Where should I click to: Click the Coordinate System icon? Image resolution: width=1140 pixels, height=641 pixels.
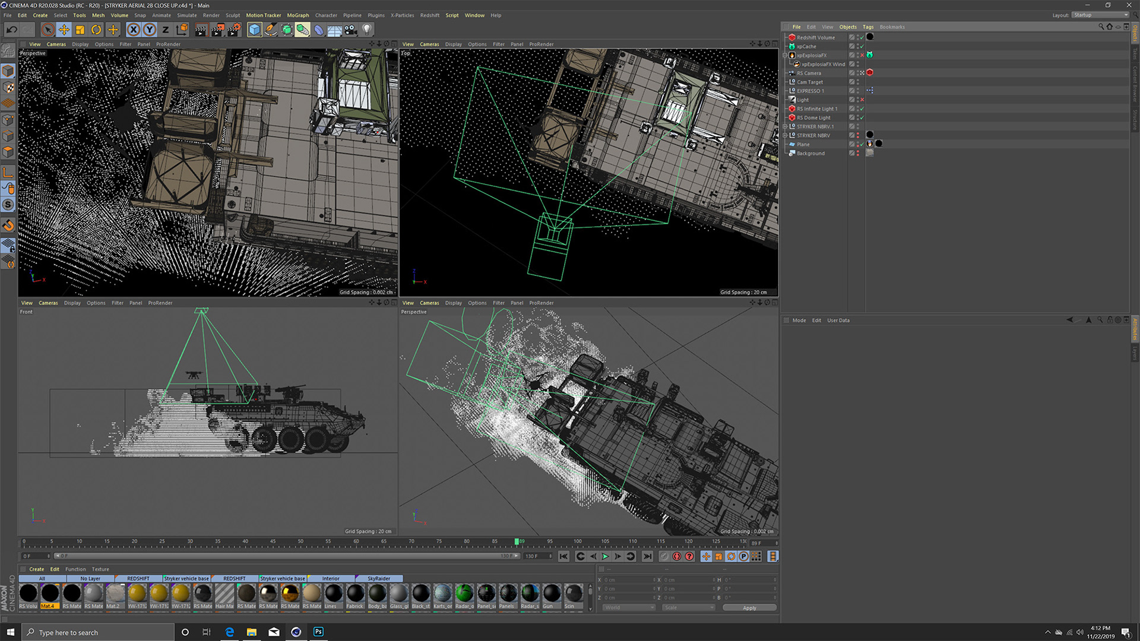tap(182, 29)
